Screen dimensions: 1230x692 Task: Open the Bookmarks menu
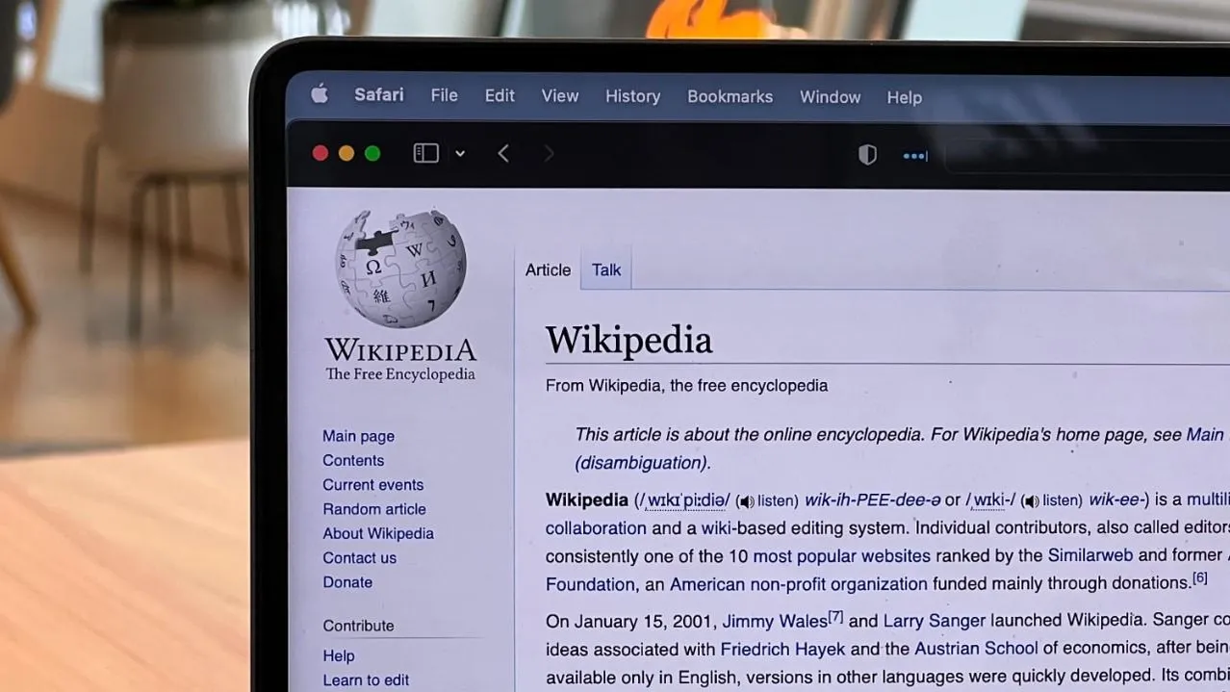[730, 97]
